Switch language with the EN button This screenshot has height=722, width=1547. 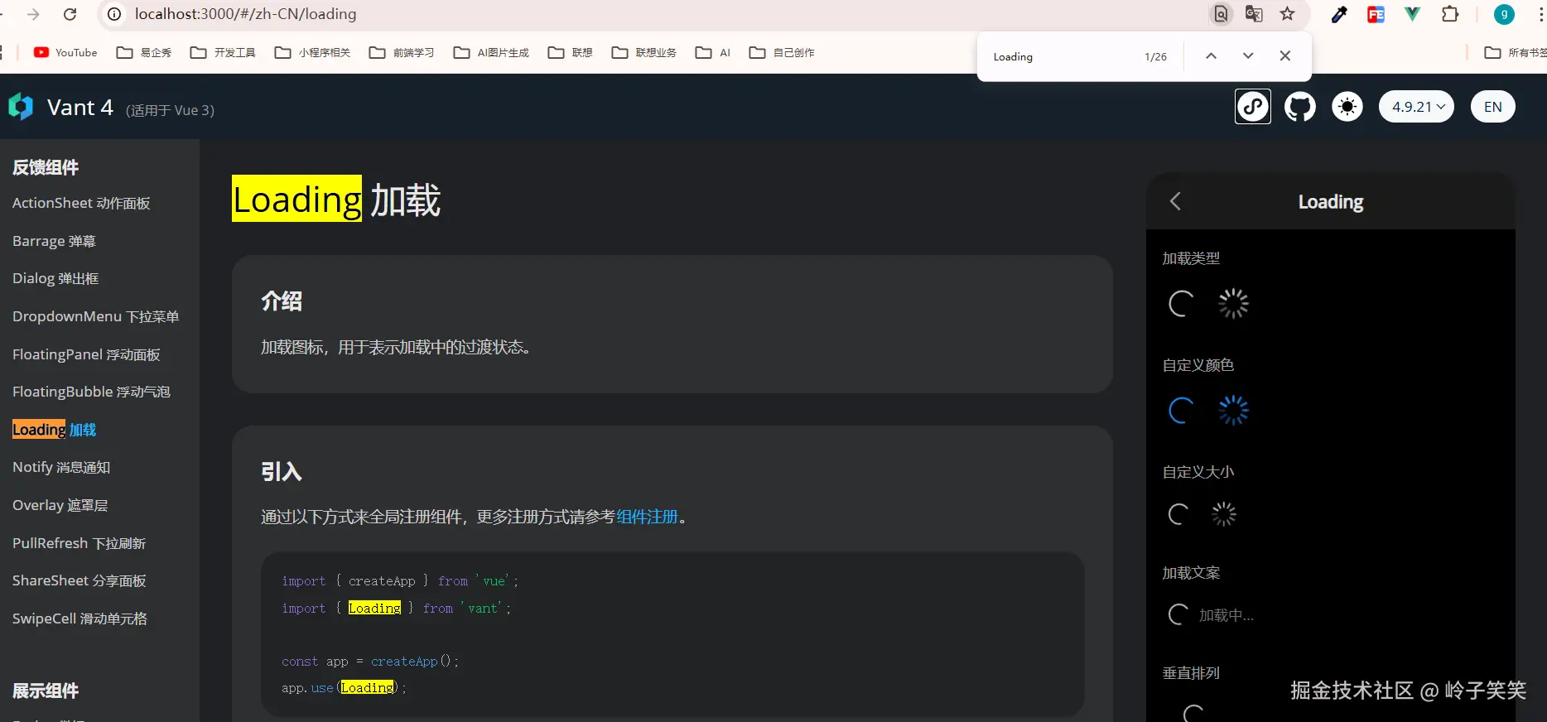(1492, 106)
